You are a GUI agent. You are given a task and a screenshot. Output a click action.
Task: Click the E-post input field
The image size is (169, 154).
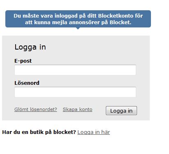[x=75, y=70]
